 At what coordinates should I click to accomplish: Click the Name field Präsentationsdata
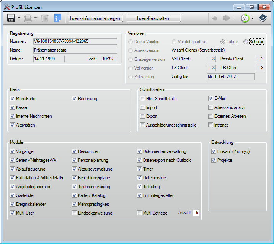tap(75, 50)
